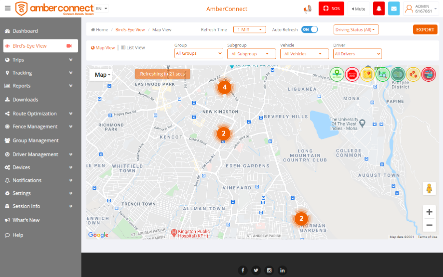Open the Instagram footer icon
Screen dimensions: 443x277
tap(269, 270)
